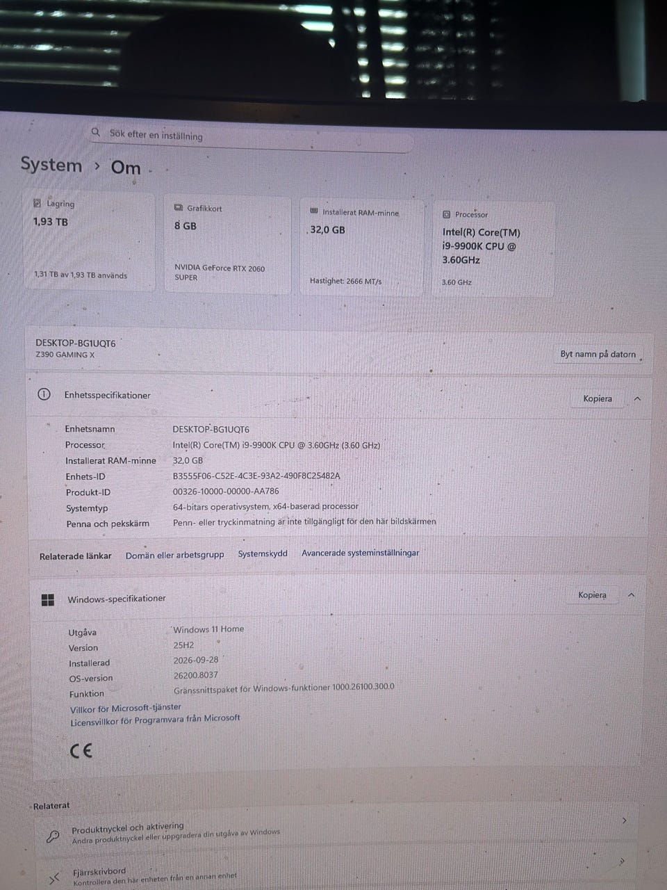Open the Lagring 1,93 TB card

[x=90, y=241]
